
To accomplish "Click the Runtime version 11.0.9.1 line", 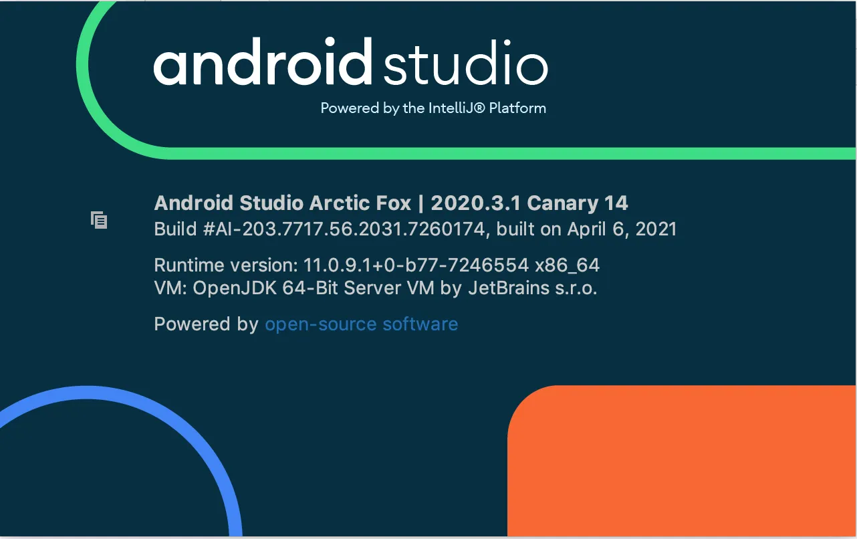I will click(x=377, y=265).
